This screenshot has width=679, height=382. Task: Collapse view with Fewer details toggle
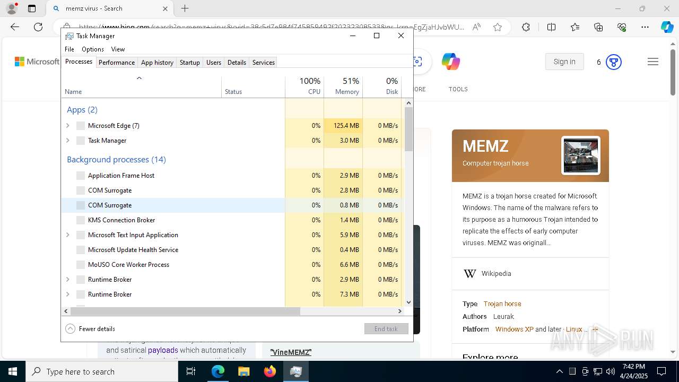pyautogui.click(x=90, y=329)
